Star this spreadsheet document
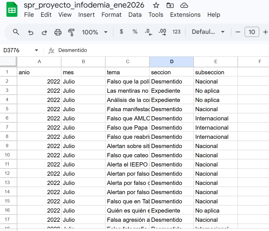The width and height of the screenshot is (269, 231). click(x=156, y=5)
